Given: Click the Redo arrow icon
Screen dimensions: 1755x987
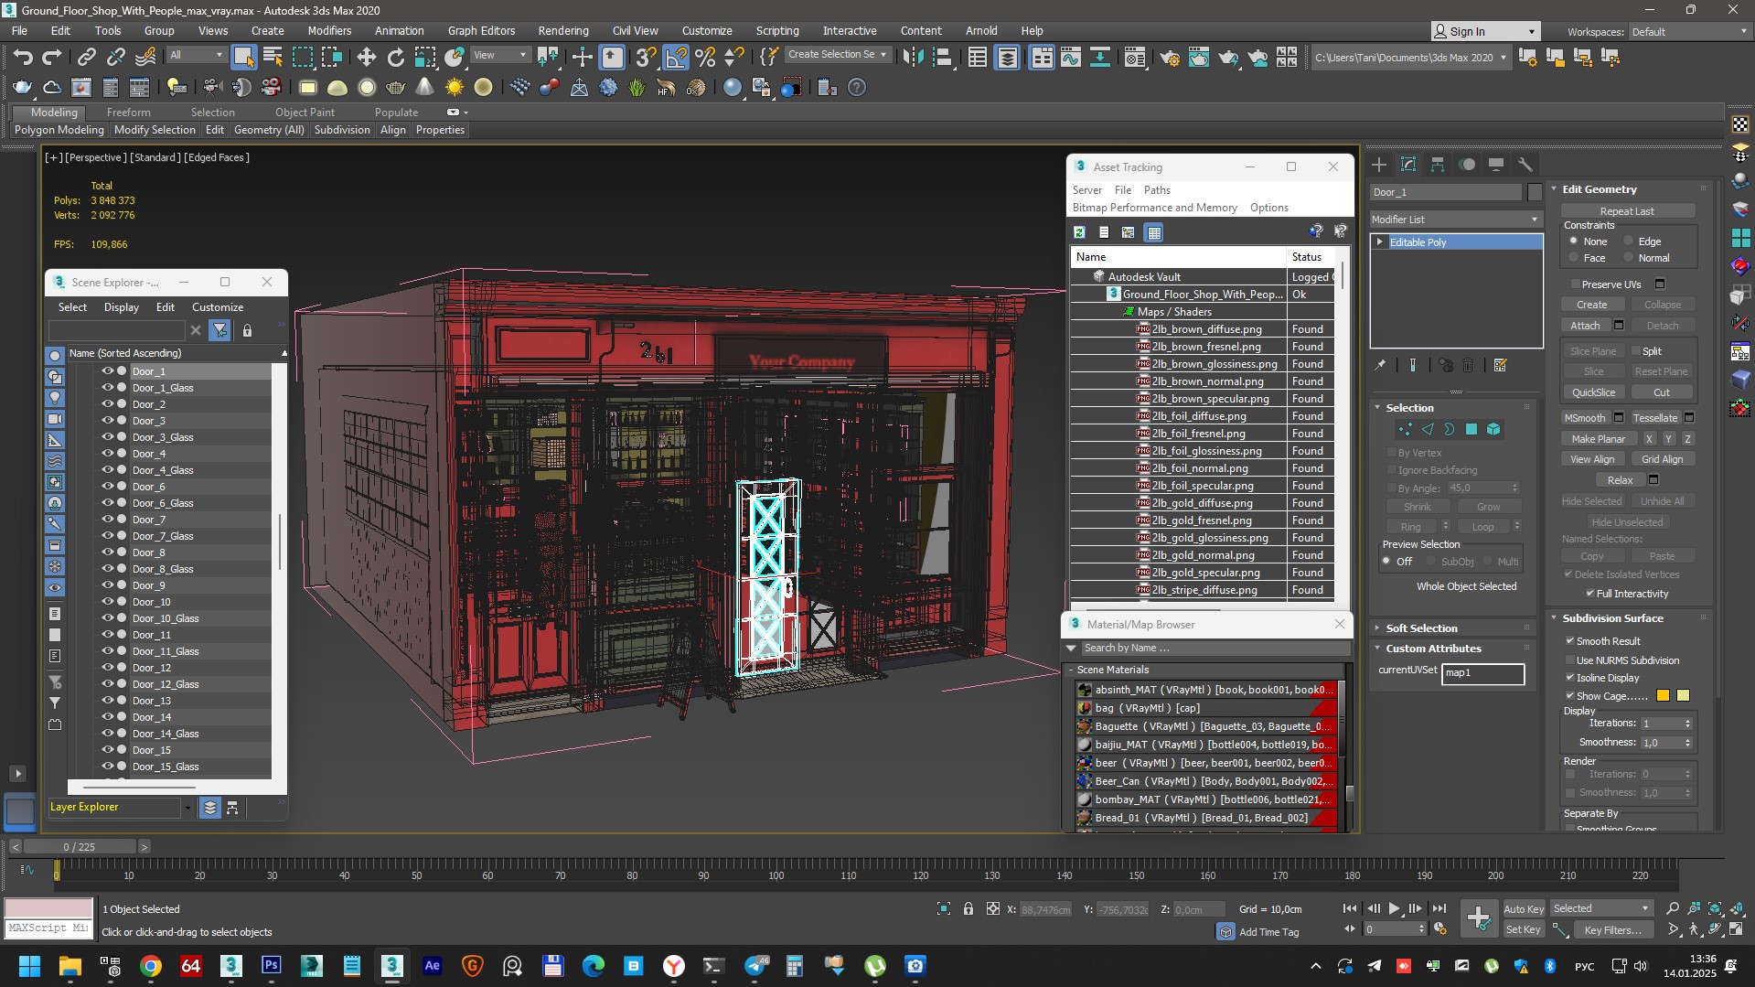Looking at the screenshot, I should (x=52, y=58).
